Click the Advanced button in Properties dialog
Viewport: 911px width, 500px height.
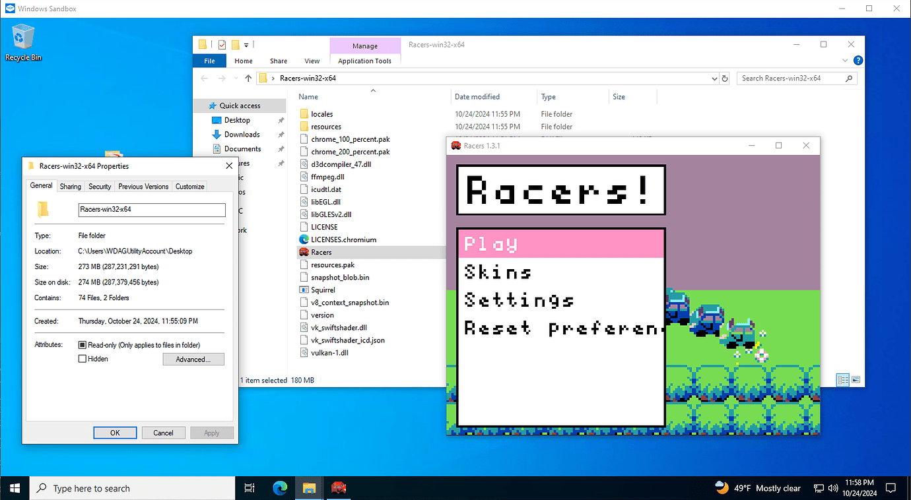pyautogui.click(x=193, y=359)
